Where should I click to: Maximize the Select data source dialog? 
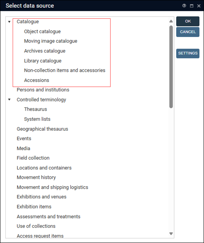191,6
